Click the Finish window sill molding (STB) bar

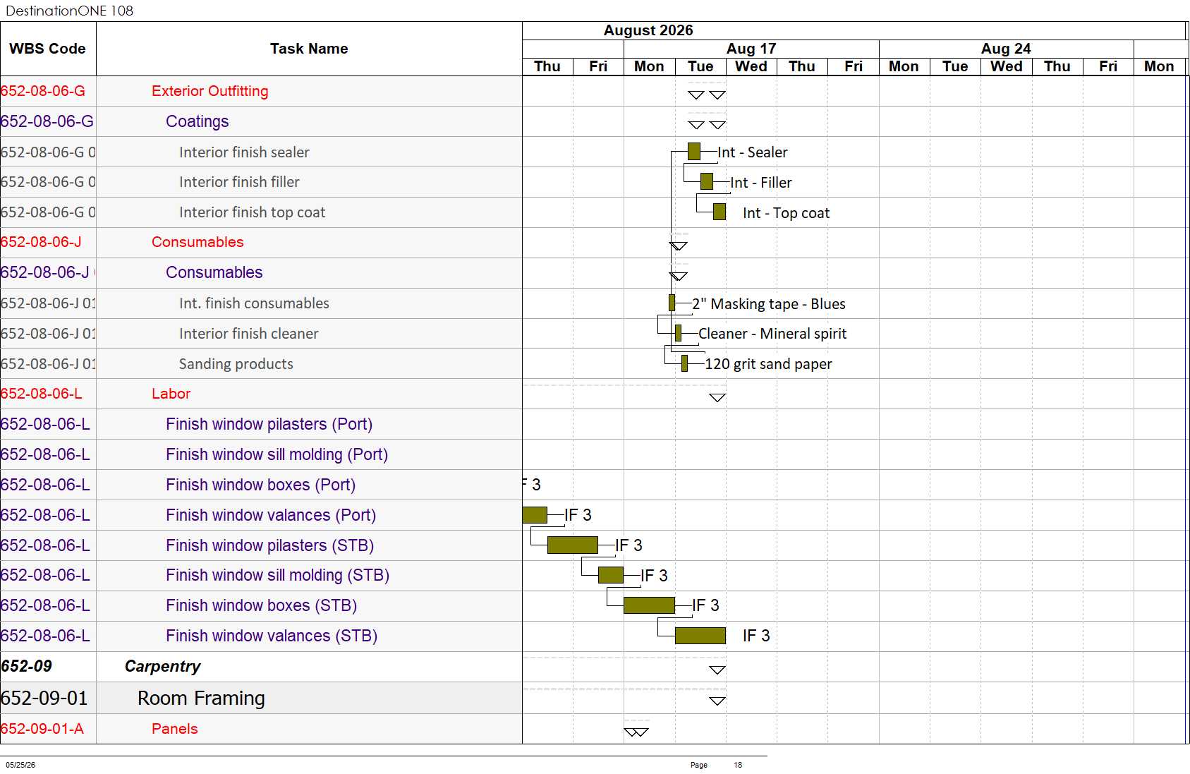click(611, 575)
